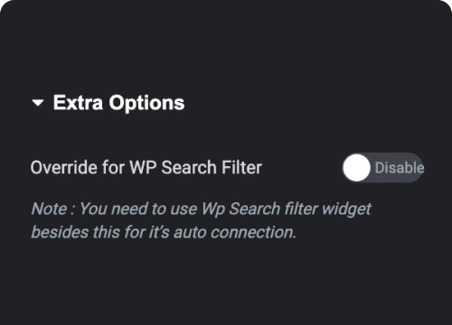Turn on the switch right of Search Filter
The width and height of the screenshot is (452, 325).
(383, 168)
